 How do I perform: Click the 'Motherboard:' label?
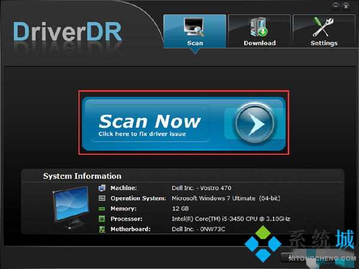(130, 229)
